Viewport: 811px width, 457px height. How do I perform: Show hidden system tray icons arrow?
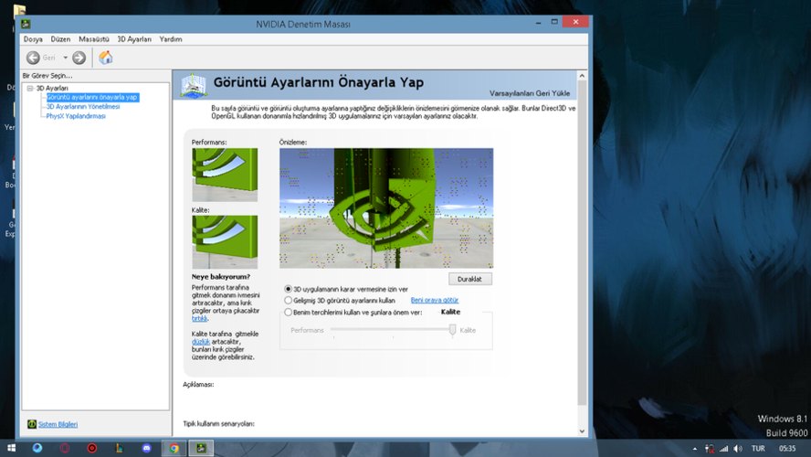695,449
